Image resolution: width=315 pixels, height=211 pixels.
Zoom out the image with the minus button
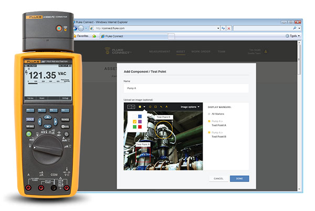point(129,107)
